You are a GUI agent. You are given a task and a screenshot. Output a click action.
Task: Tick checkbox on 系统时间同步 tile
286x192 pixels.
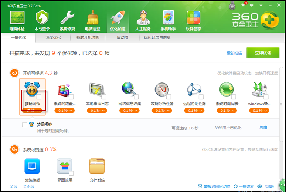coord(234,97)
